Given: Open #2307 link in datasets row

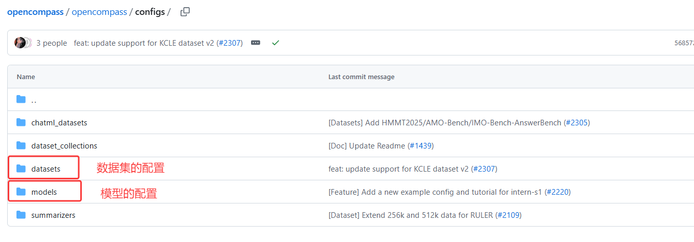Looking at the screenshot, I should point(484,169).
